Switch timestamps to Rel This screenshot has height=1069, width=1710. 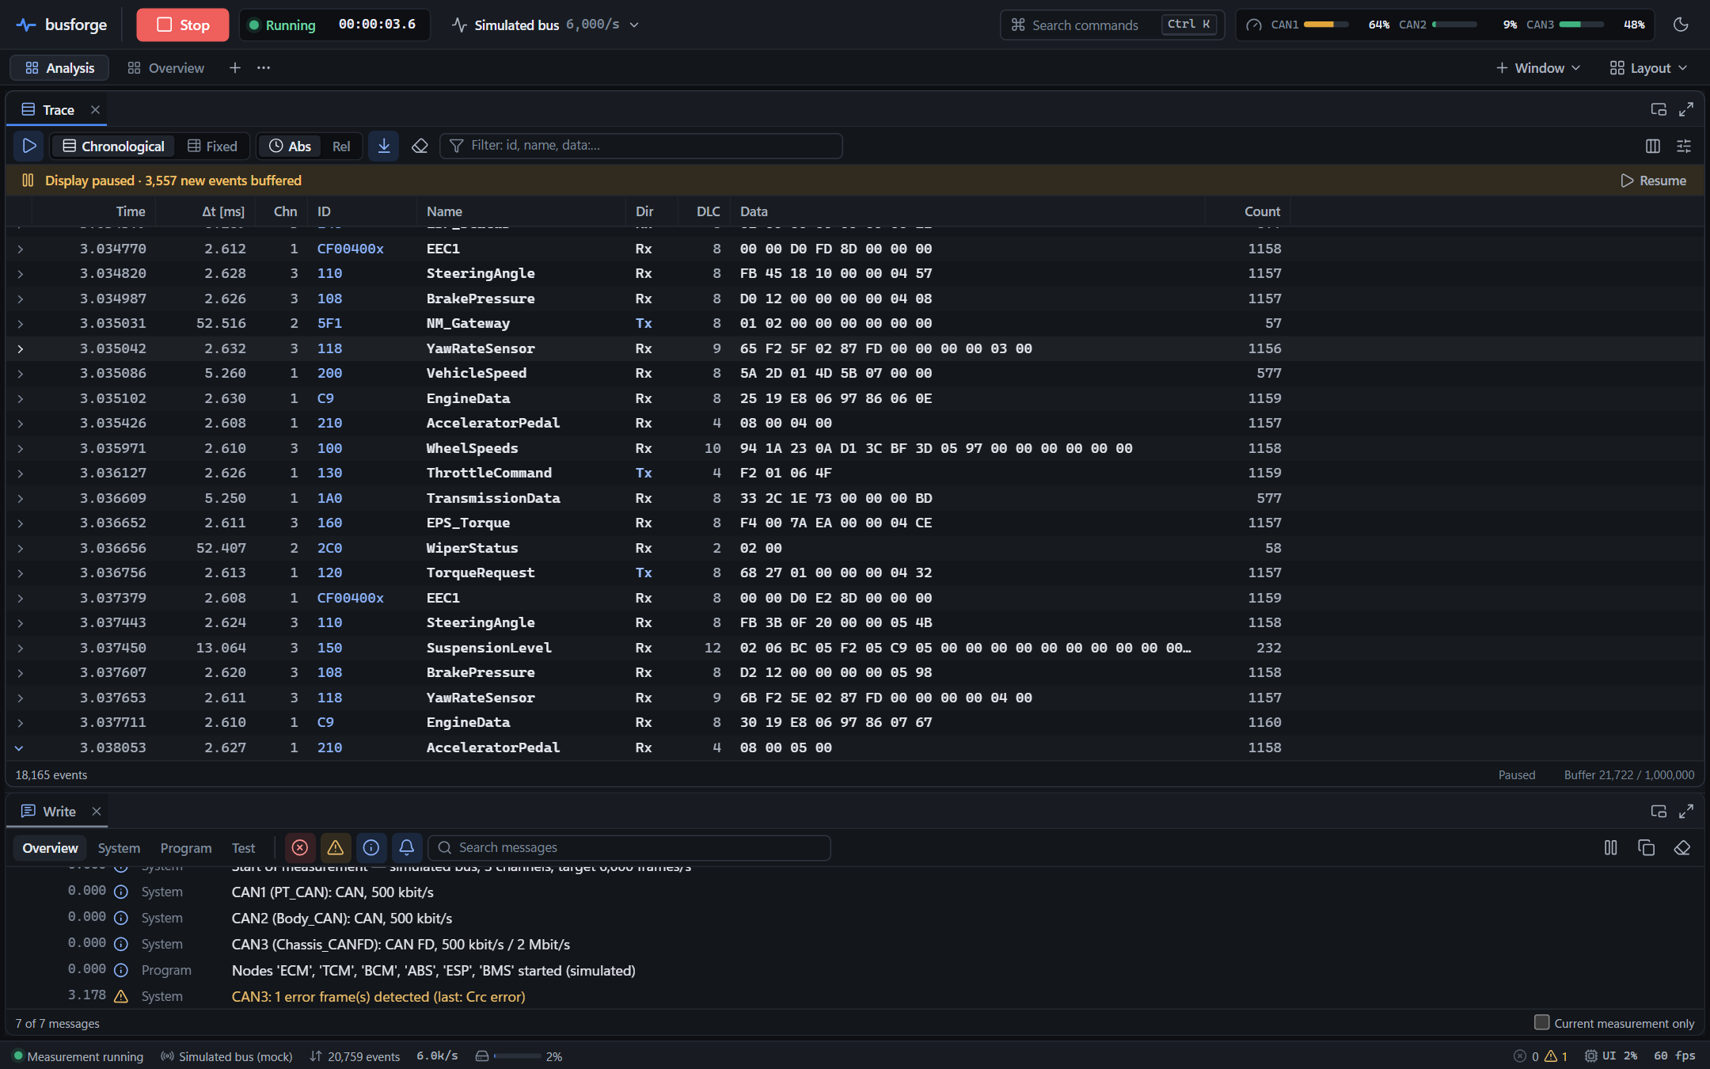341,146
